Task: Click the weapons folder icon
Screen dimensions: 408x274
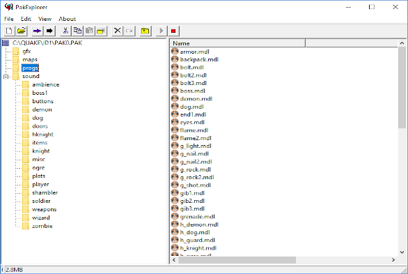Action: point(26,209)
